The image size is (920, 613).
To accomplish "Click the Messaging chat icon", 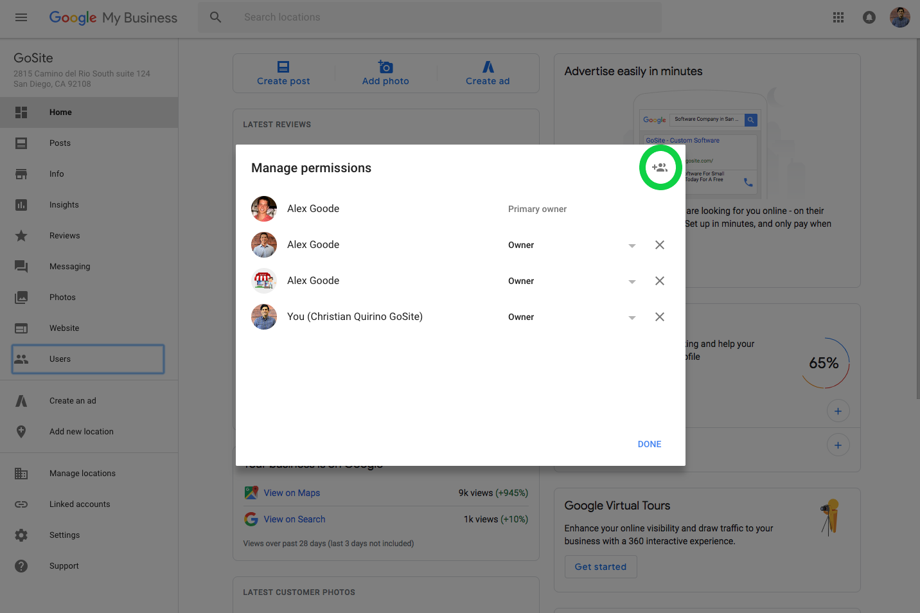I will [x=21, y=267].
